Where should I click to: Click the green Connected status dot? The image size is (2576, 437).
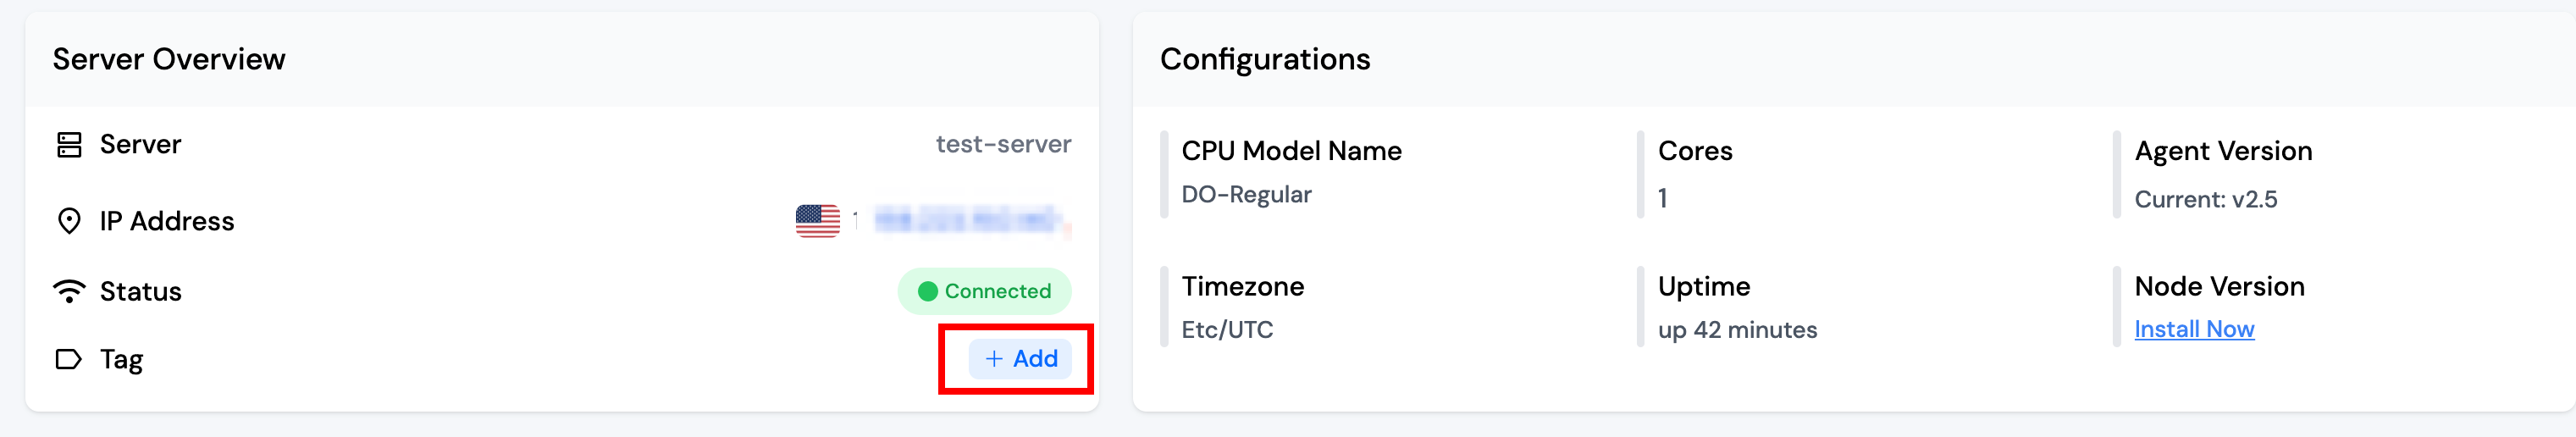[x=927, y=291]
